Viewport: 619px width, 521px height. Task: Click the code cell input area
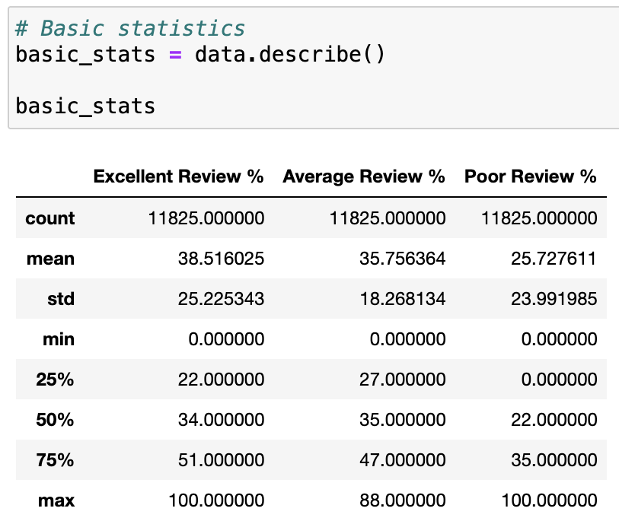(x=314, y=68)
